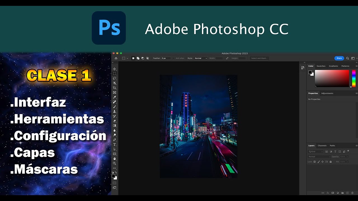Select the Hand tool
358x201 pixels.
115,159
